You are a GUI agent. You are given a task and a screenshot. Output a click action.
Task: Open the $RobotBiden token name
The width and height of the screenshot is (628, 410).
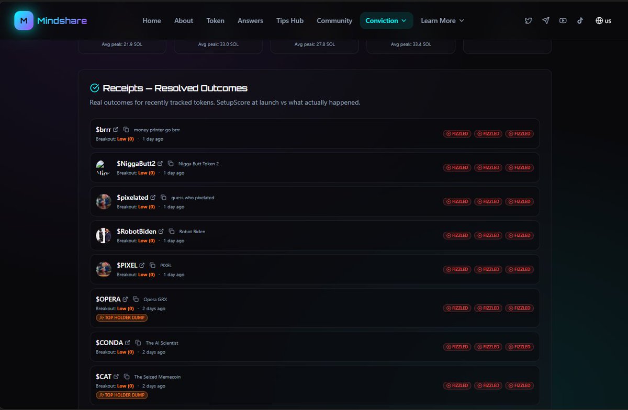click(137, 231)
